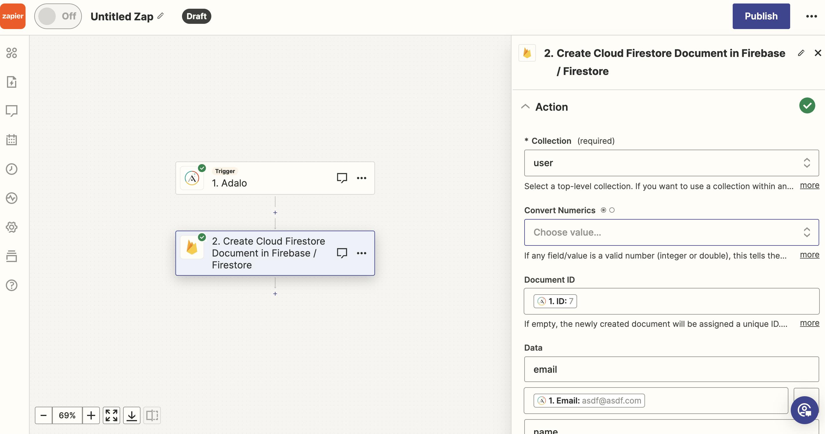Open the Collection dropdown showing user

coord(671,163)
